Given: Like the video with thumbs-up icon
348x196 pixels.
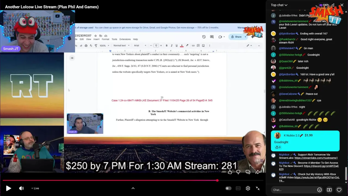Looking at the screenshot, I should (x=230, y=172).
